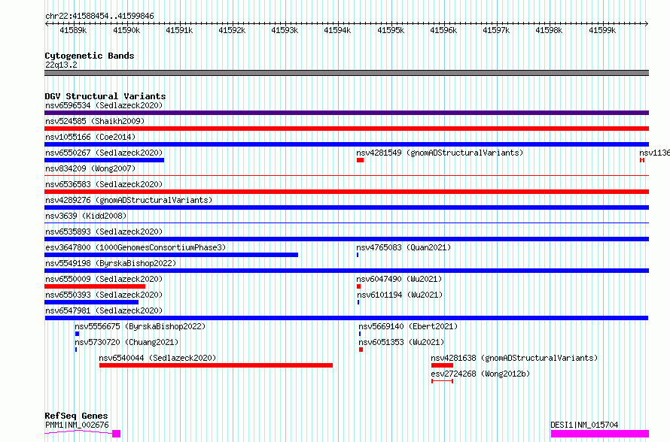Open the esv2724268 (Wong2012b) label
Screen dimensions: 670x442
tap(480, 374)
